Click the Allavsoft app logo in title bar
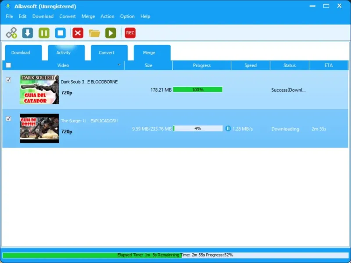 click(x=8, y=6)
